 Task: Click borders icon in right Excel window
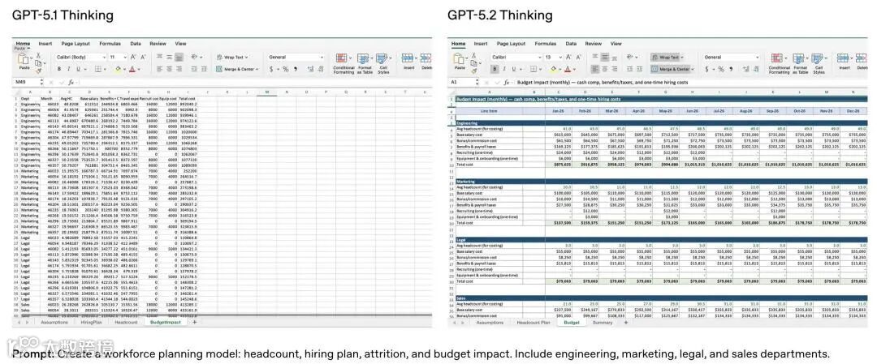(x=533, y=69)
